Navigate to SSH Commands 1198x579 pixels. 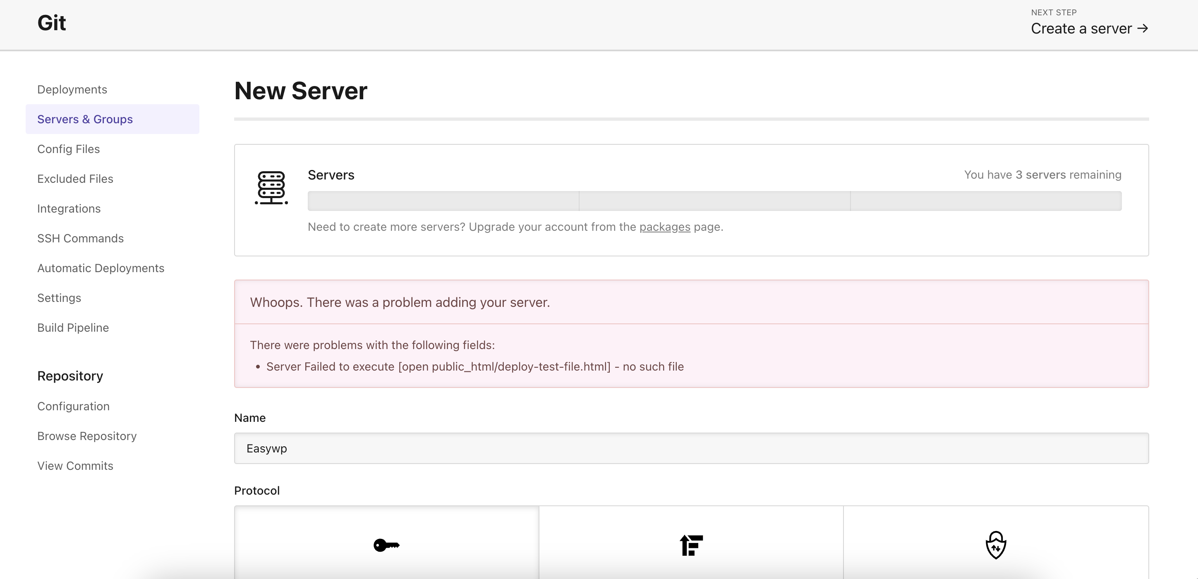coord(80,238)
